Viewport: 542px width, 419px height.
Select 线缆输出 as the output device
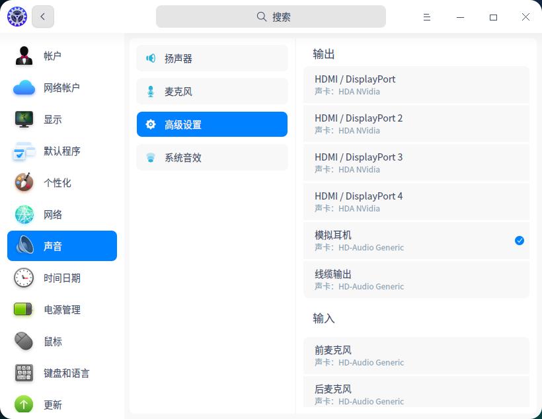(x=416, y=280)
